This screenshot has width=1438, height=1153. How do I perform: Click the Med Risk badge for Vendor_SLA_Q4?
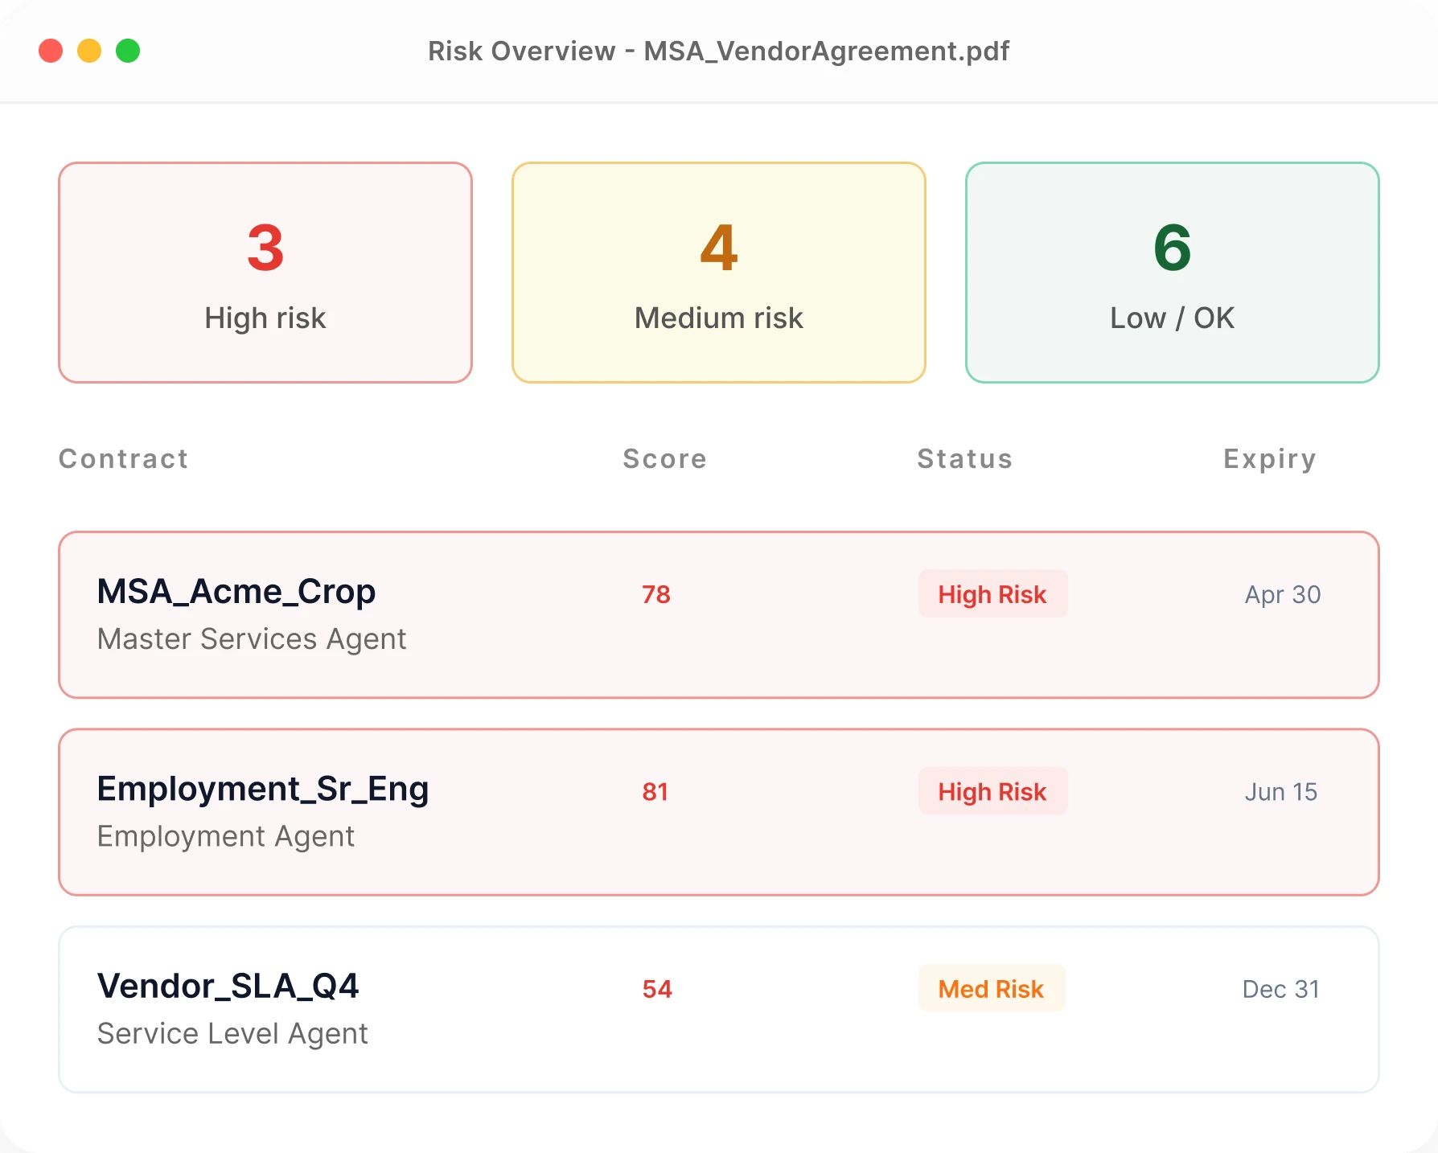(x=991, y=989)
